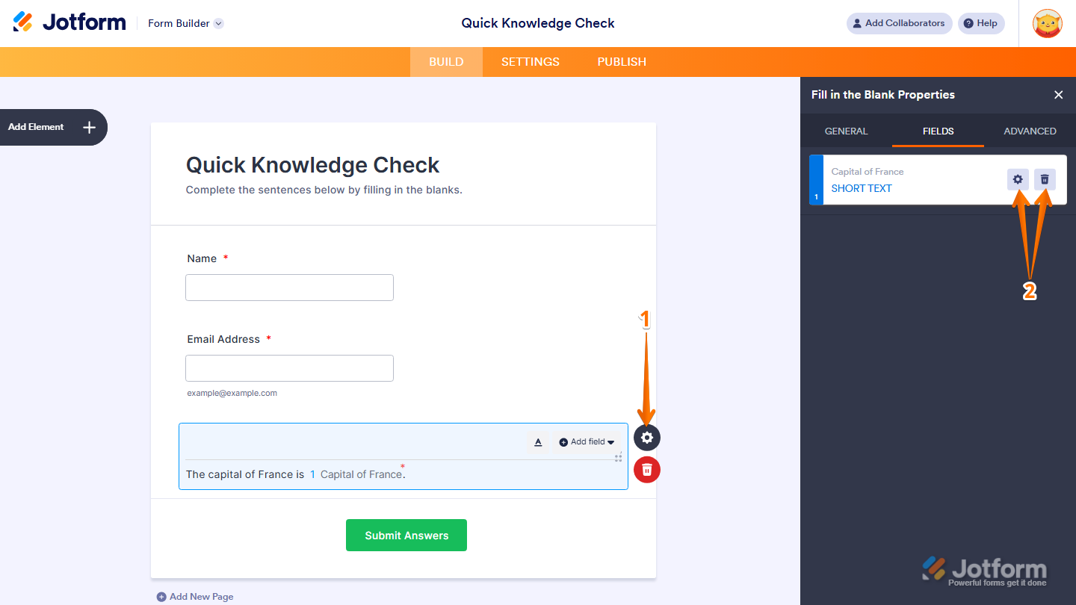
Task: Click the Quick Knowledge Check title in header
Action: pos(538,23)
